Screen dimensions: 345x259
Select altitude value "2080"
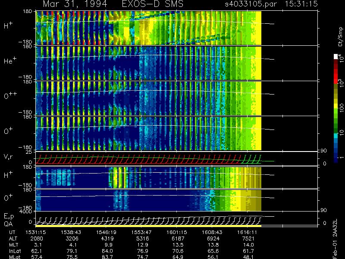(37, 239)
